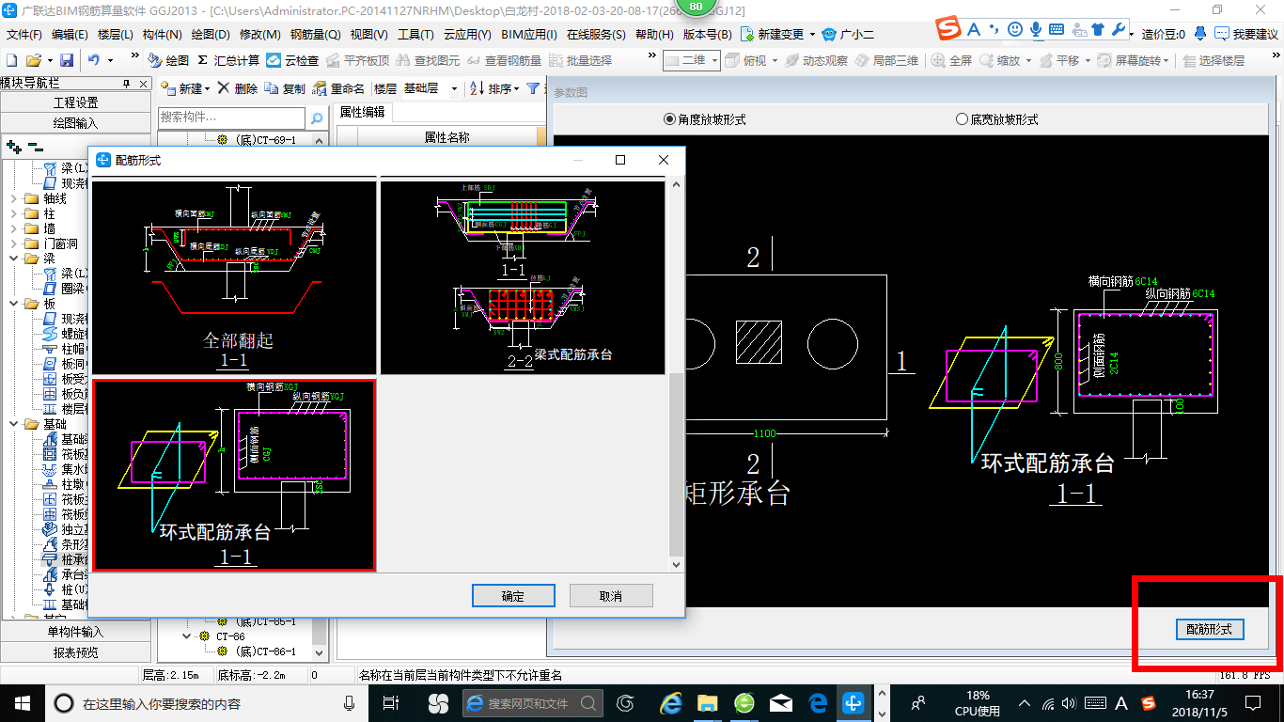Click 全屏 full screen tool

coord(951,60)
